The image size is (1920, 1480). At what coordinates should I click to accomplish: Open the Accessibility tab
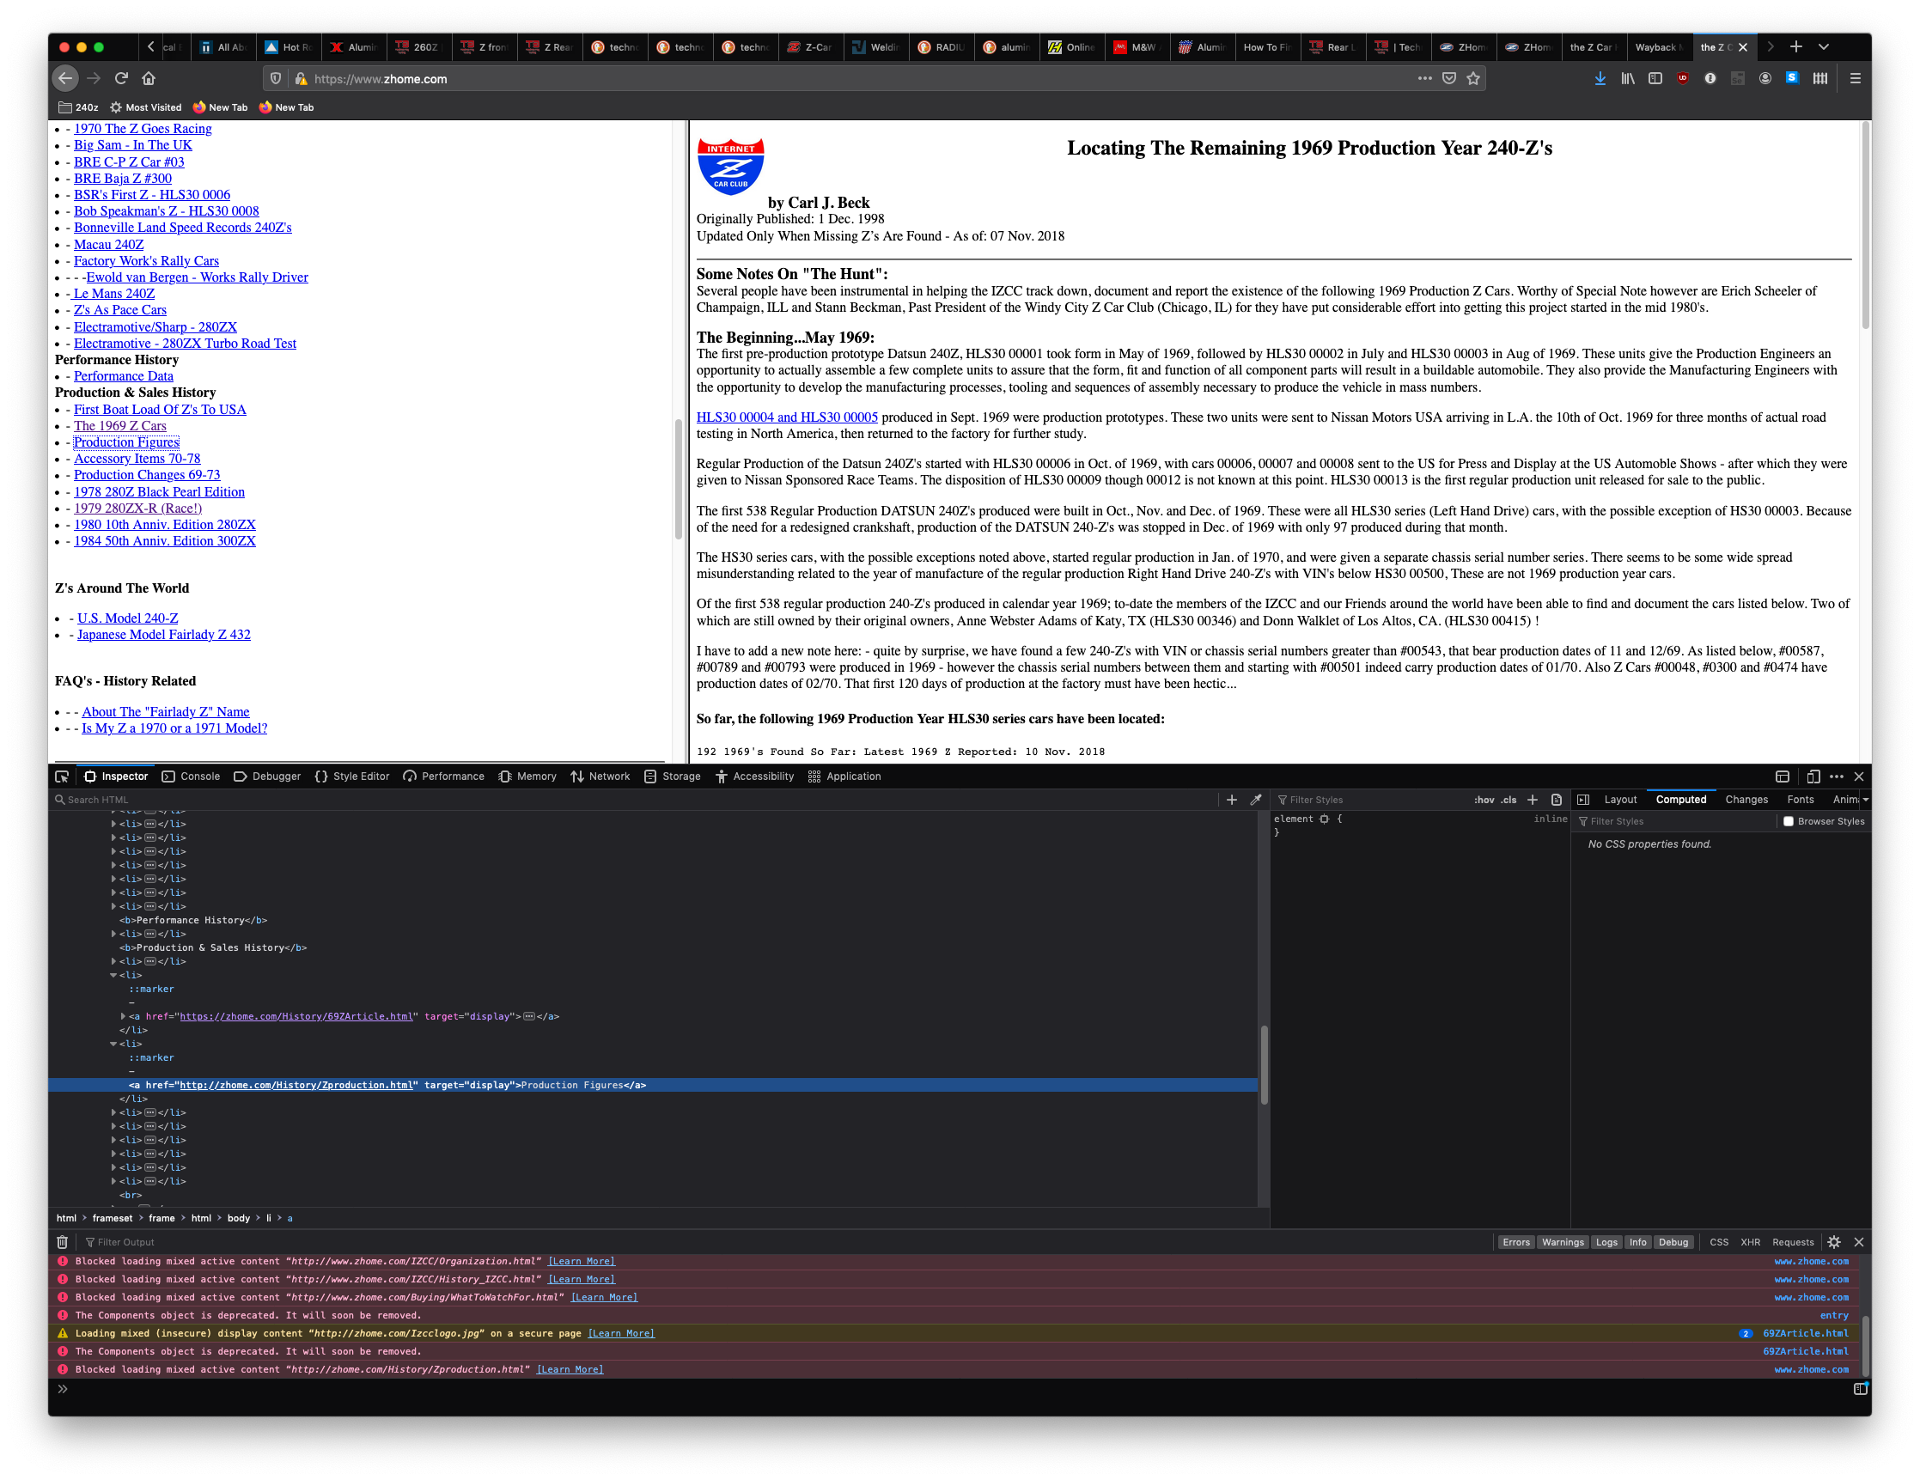[x=754, y=776]
